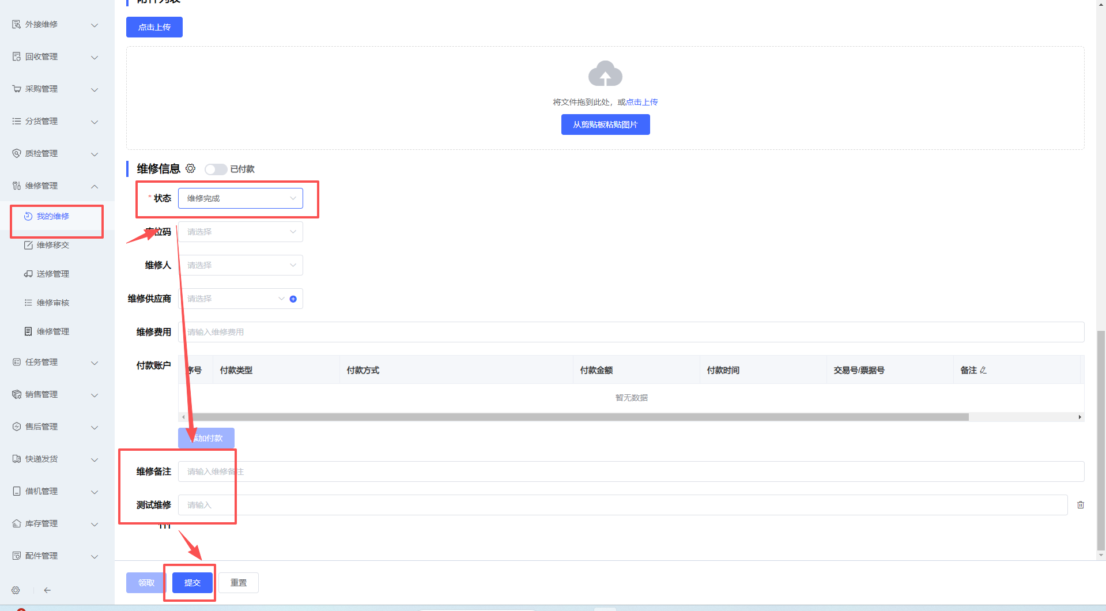Click the 维修费用 input field
This screenshot has height=611, width=1106.
coord(631,332)
